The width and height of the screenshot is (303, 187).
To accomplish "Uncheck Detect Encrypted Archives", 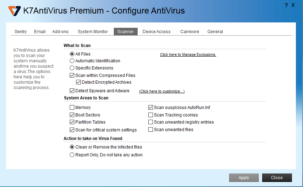I will pos(79,83).
